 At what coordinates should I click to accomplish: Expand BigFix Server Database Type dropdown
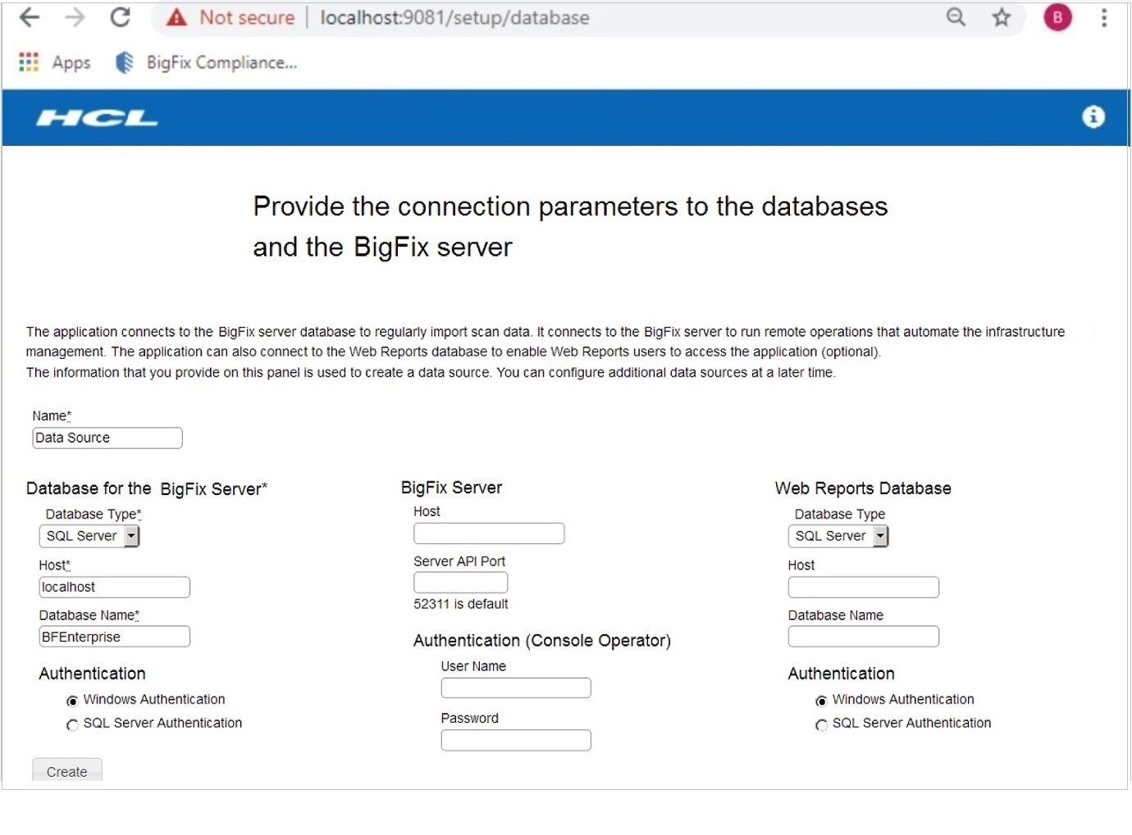pyautogui.click(x=130, y=536)
